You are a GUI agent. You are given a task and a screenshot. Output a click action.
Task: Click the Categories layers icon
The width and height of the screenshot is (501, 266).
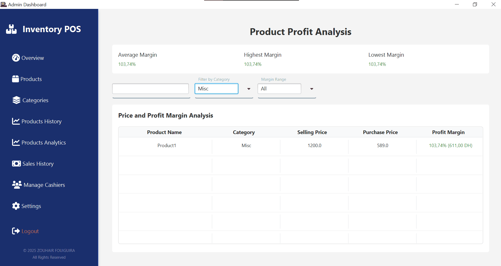[16, 100]
